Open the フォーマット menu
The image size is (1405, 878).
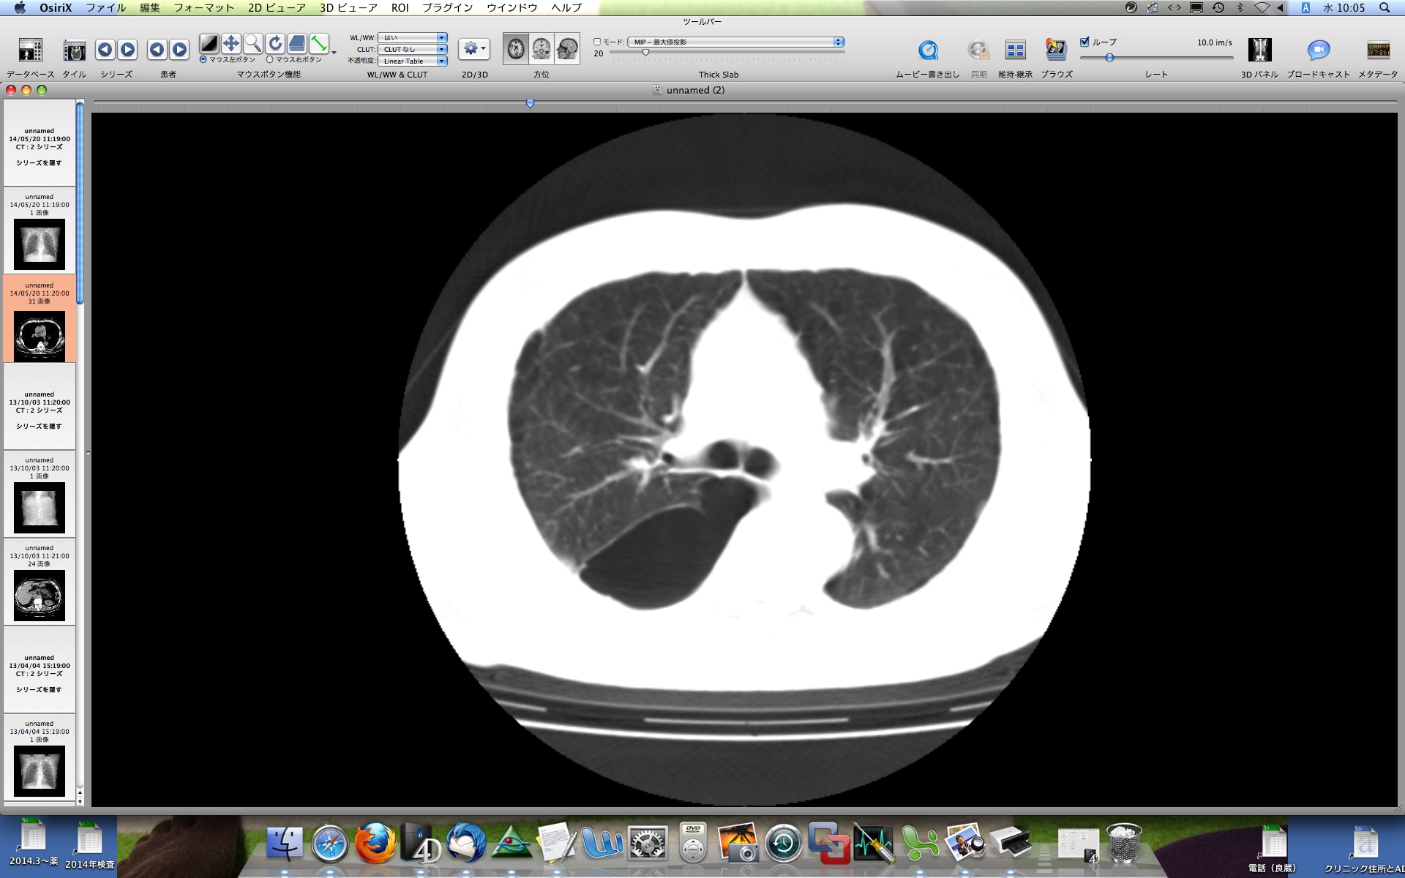204,7
